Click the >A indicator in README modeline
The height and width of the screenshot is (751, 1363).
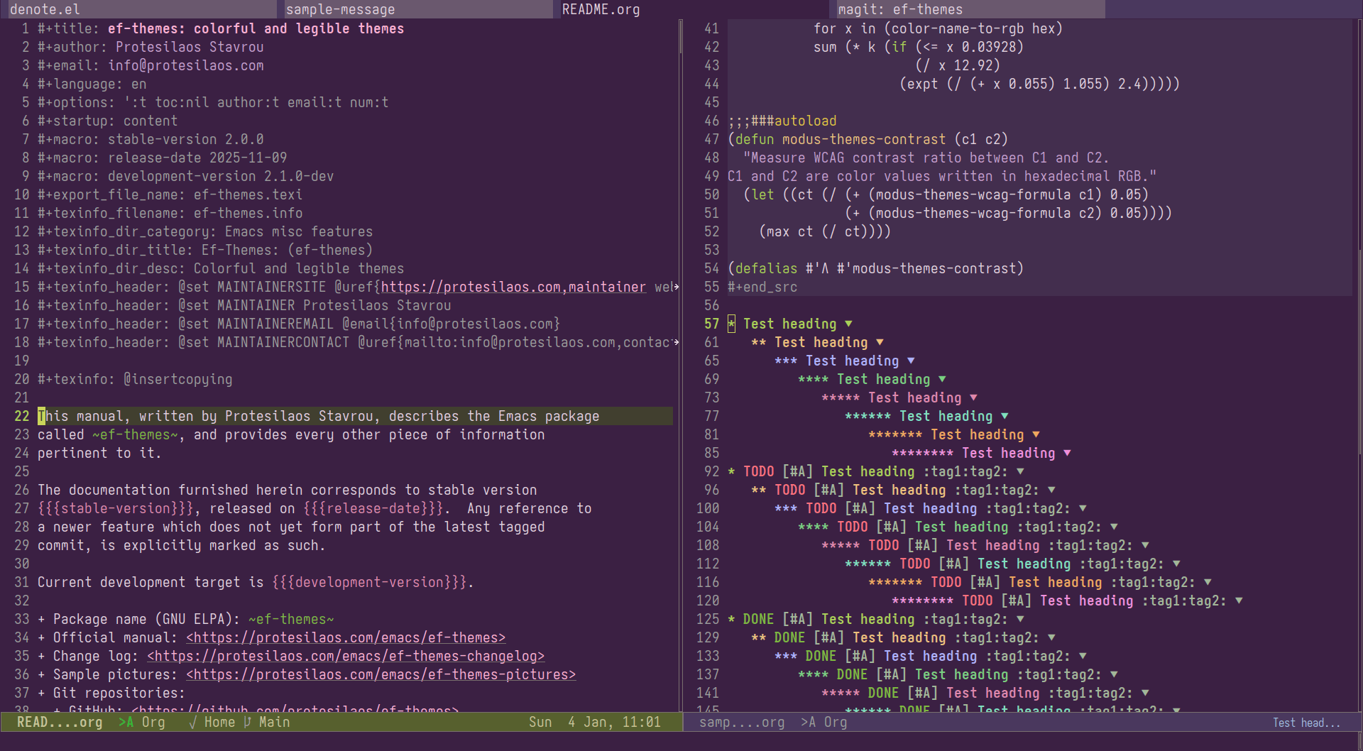[x=126, y=722]
